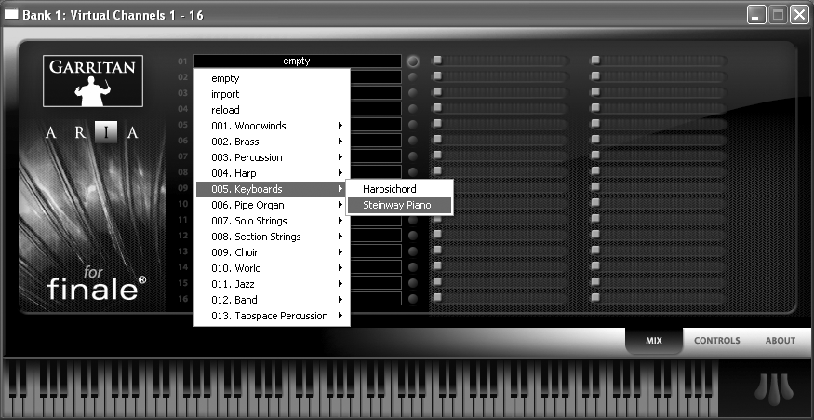Image resolution: width=814 pixels, height=420 pixels.
Task: Load the Steinway Piano instrument
Action: pos(400,205)
